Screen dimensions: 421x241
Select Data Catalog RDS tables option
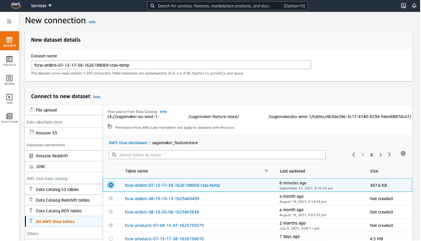(x=64, y=211)
